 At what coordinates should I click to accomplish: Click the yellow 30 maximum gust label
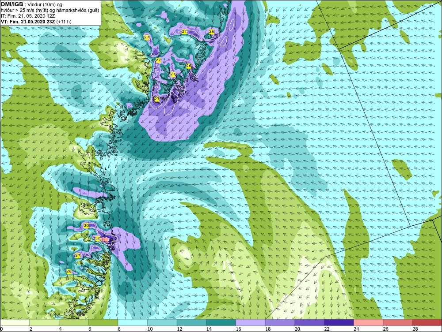(86, 225)
